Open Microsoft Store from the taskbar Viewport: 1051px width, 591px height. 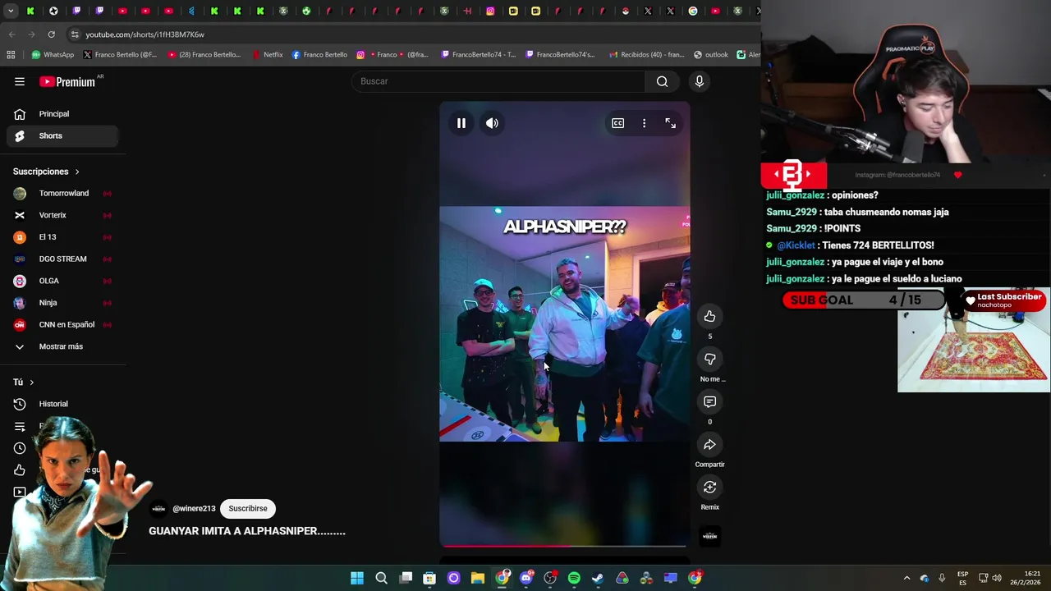429,578
